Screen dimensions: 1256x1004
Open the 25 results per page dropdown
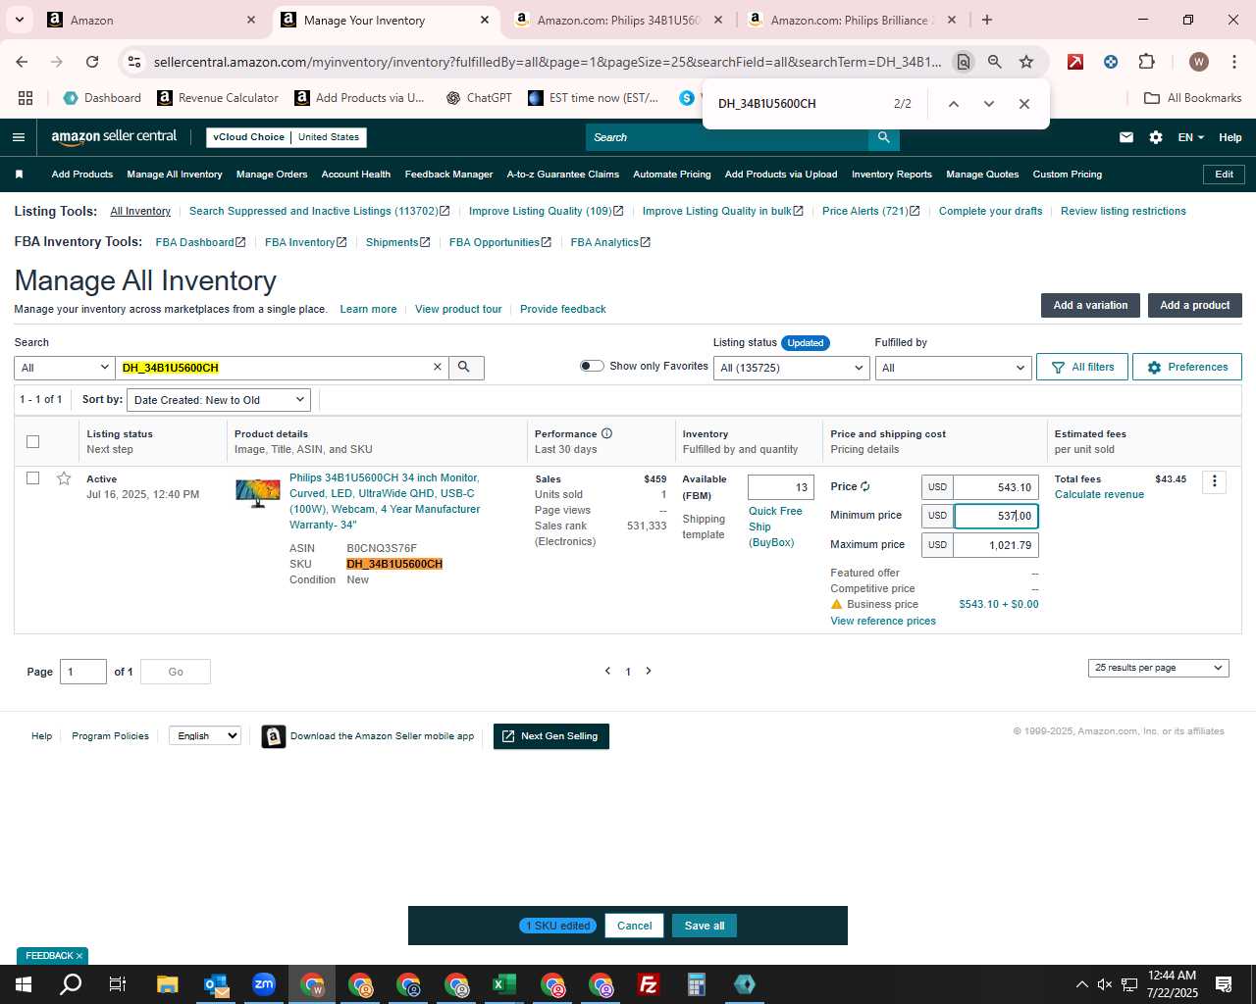tap(1159, 668)
